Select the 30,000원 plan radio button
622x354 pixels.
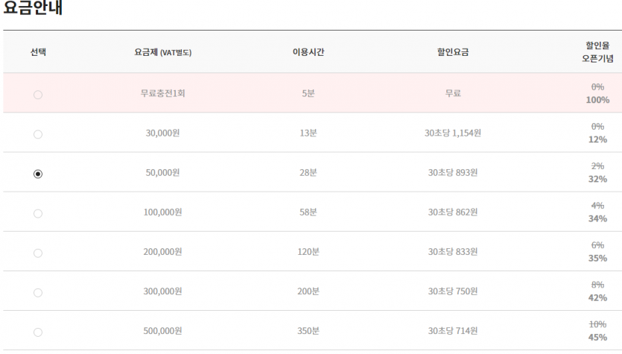pos(38,134)
